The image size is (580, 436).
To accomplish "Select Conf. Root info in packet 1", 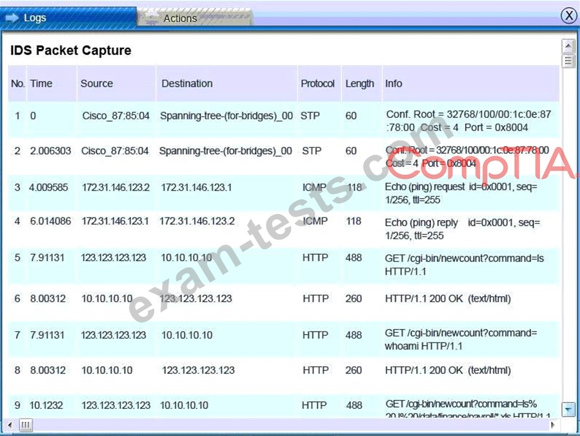I will (468, 121).
